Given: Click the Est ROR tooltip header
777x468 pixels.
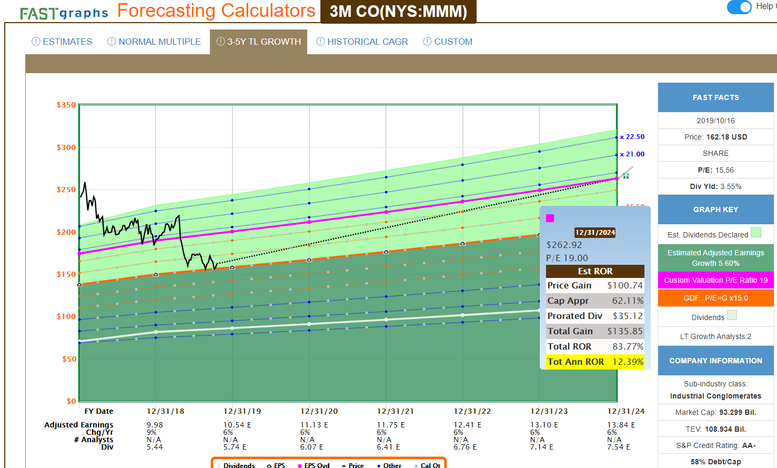Looking at the screenshot, I should pos(595,271).
